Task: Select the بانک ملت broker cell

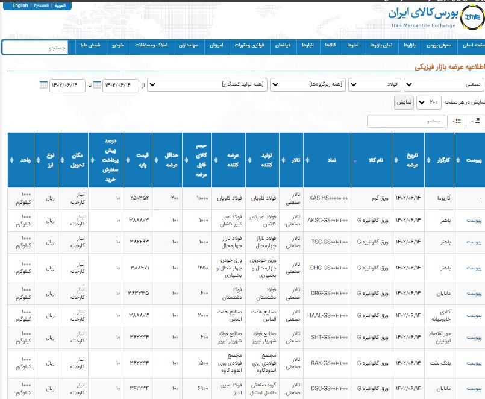Action: (x=440, y=363)
